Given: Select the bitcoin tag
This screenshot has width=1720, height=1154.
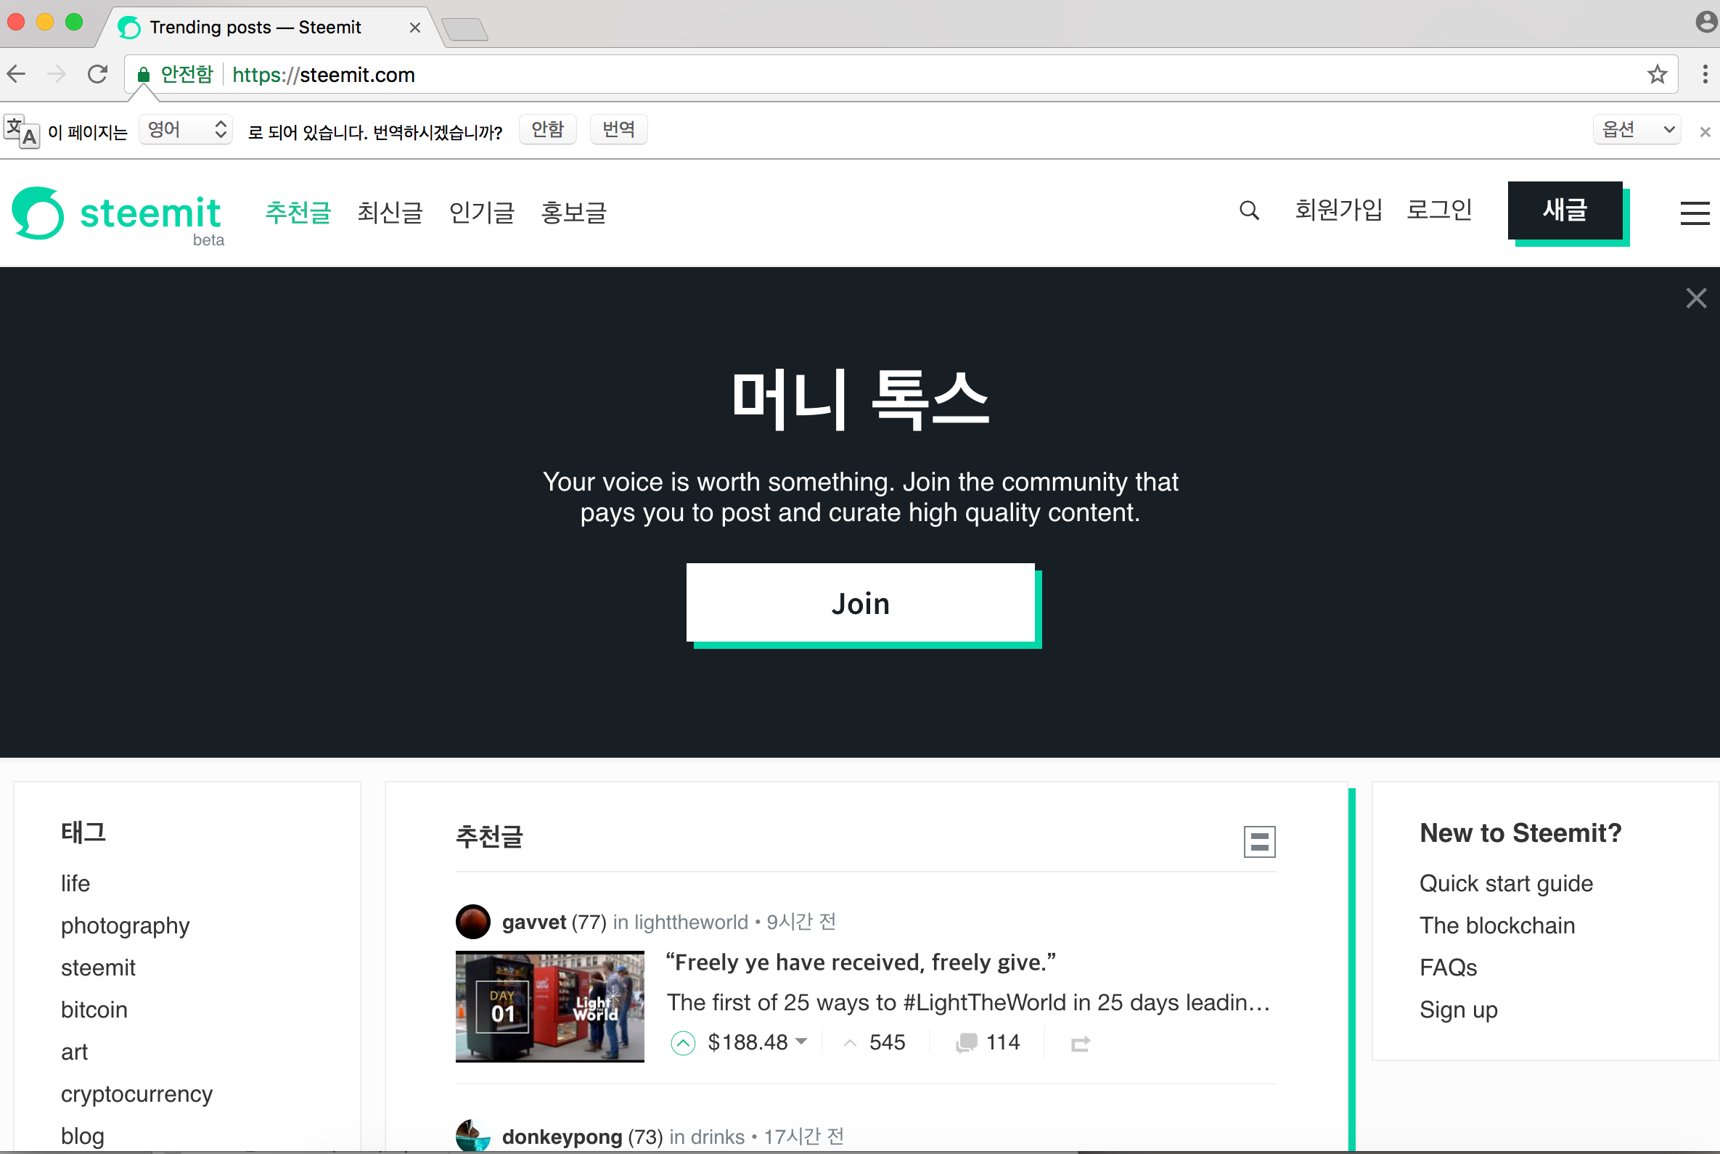Looking at the screenshot, I should pos(94,1010).
